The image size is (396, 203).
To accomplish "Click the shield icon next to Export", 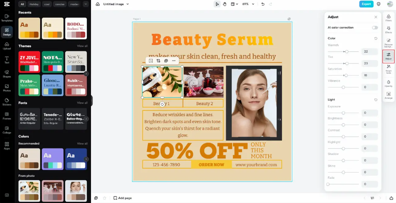I will pos(378,4).
